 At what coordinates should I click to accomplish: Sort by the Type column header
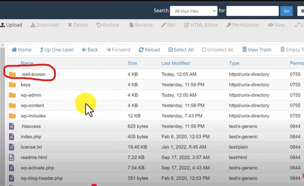[x=234, y=63]
